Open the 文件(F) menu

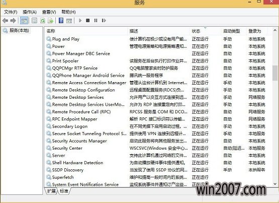(x=11, y=12)
